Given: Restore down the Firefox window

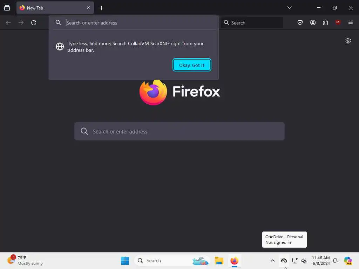Looking at the screenshot, I should coord(334,8).
